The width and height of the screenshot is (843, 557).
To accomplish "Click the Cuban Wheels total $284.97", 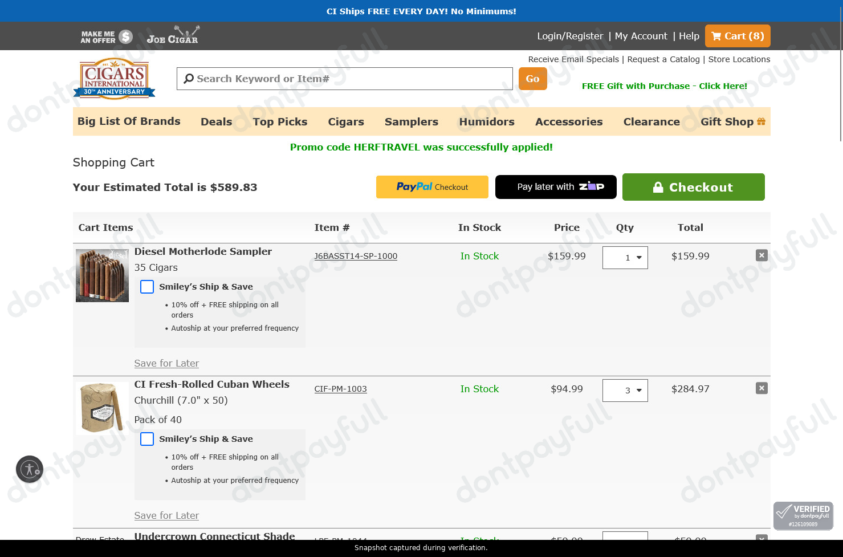I will [690, 389].
